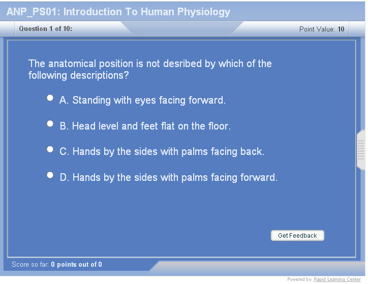Click answer text 'Head level and feet flat'
Image resolution: width=368 pixels, height=284 pixels.
pos(151,126)
